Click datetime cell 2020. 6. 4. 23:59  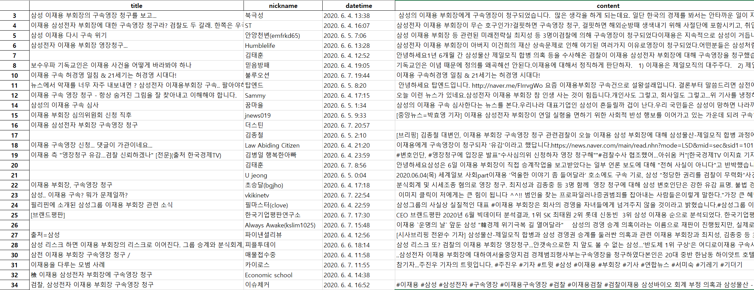pyautogui.click(x=359, y=155)
